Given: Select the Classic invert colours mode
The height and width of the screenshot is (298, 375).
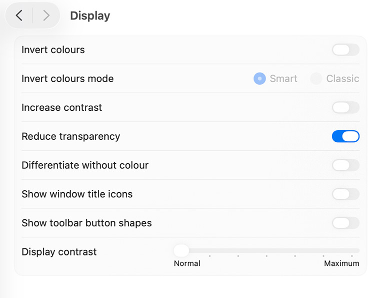Looking at the screenshot, I should coord(316,79).
